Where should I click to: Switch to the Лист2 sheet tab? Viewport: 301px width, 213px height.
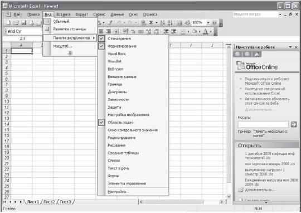click(x=49, y=202)
